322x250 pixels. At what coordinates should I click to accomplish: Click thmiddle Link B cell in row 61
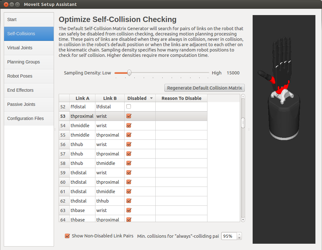[x=110, y=192]
